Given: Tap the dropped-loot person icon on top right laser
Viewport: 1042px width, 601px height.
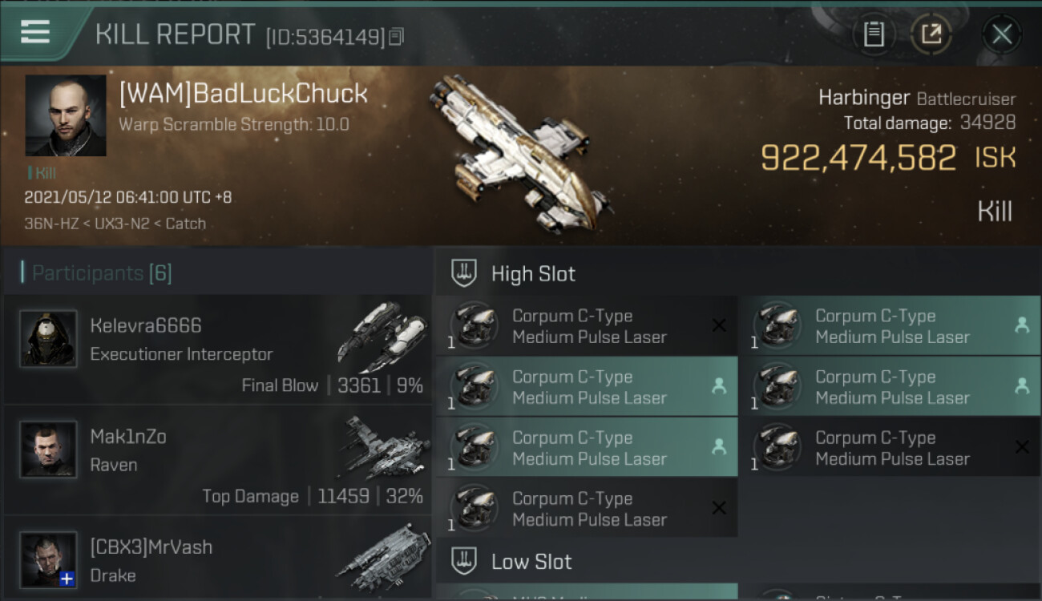Looking at the screenshot, I should click(x=1022, y=325).
